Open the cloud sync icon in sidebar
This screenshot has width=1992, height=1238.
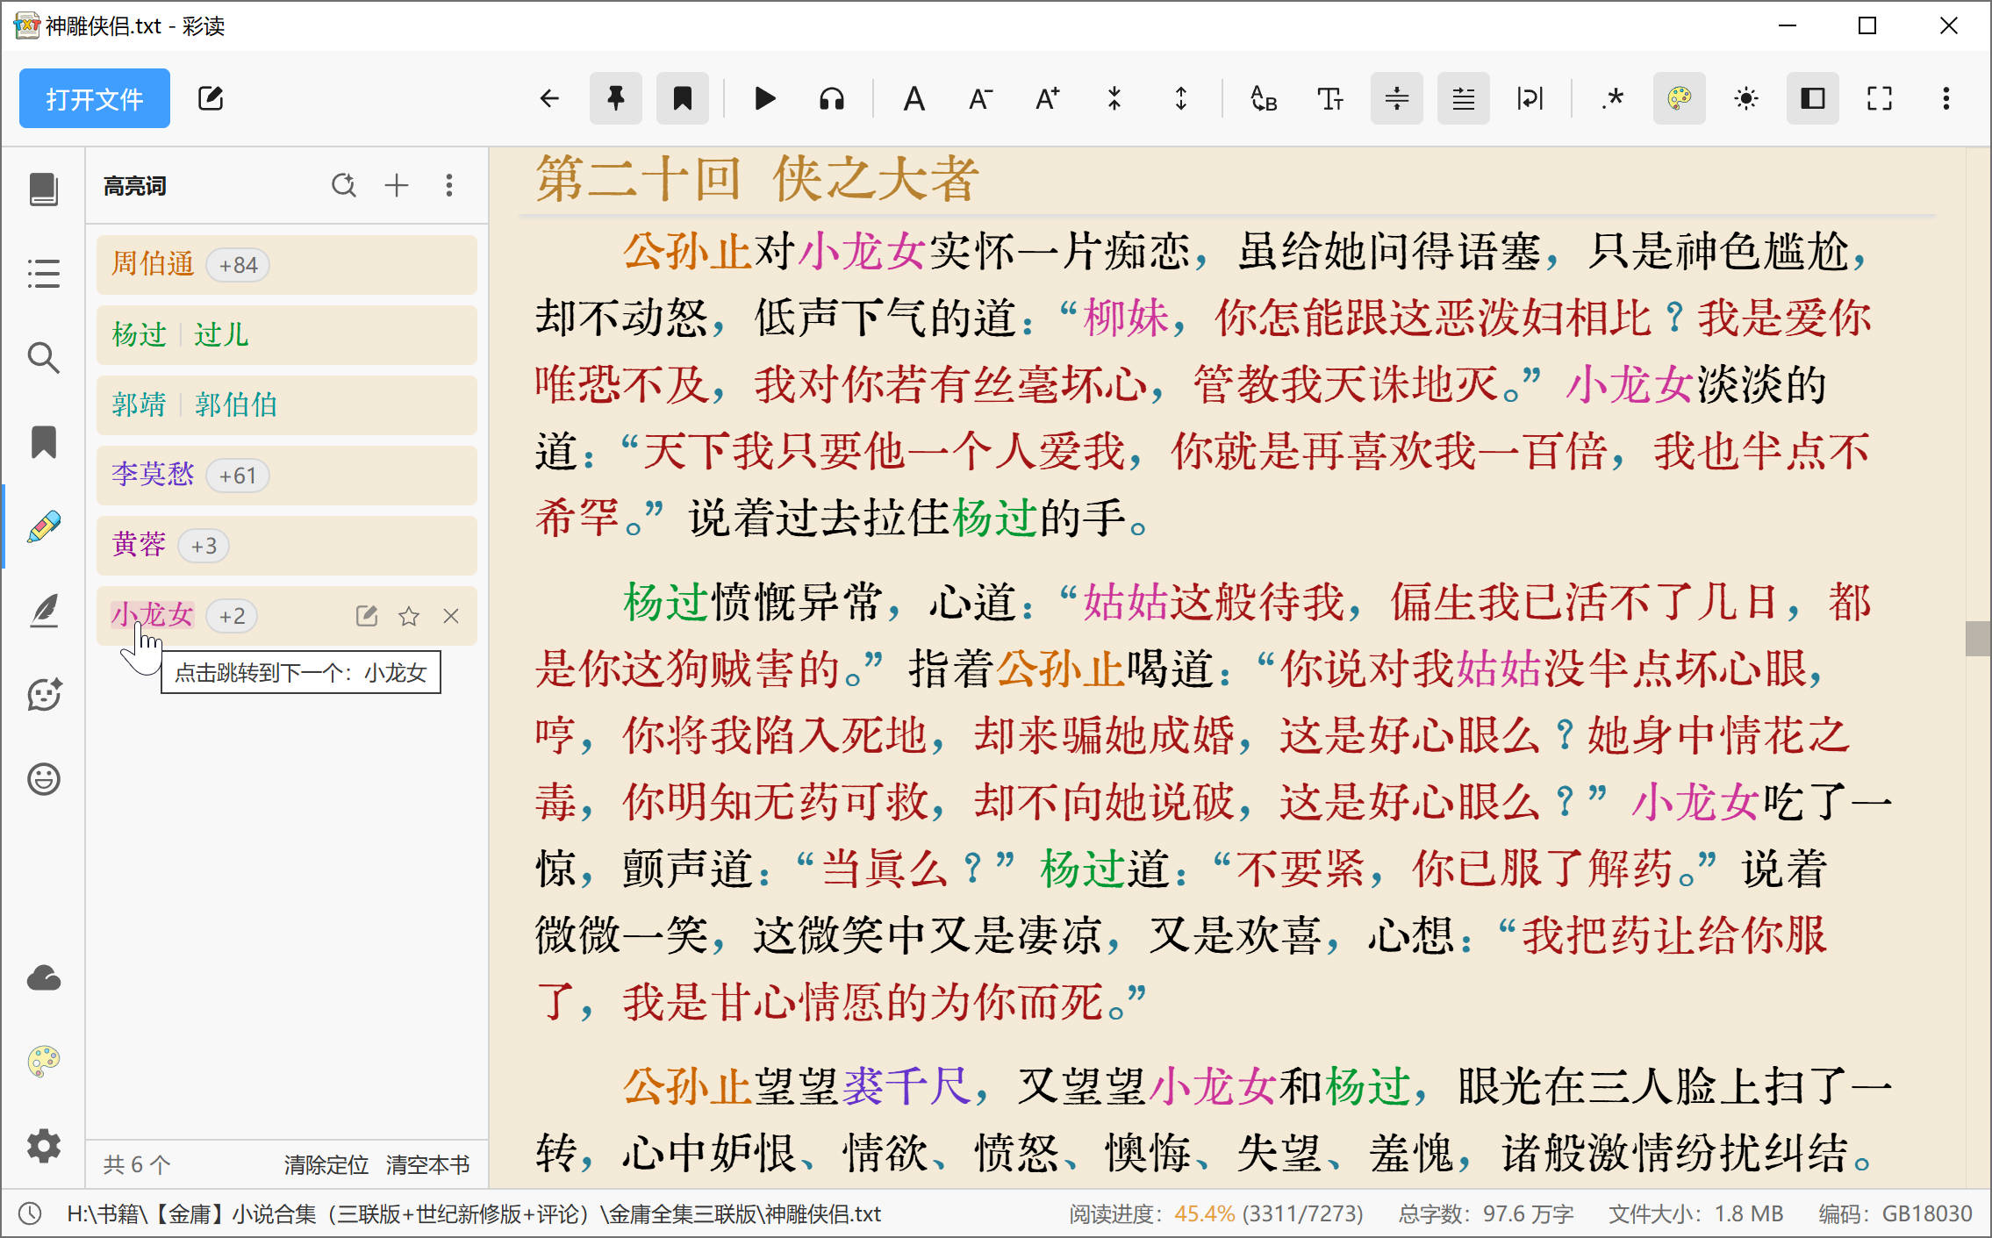pyautogui.click(x=44, y=977)
